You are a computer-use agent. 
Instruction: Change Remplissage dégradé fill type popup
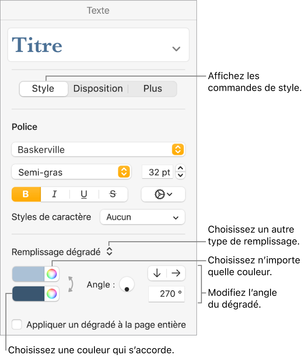point(109,252)
